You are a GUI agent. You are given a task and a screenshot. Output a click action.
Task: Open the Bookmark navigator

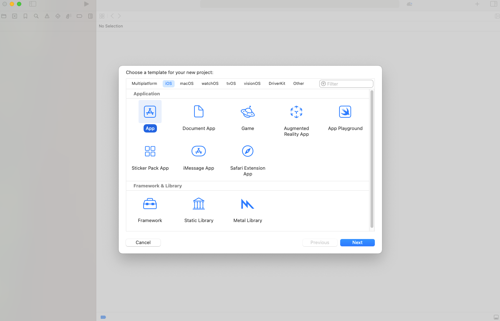tap(26, 16)
